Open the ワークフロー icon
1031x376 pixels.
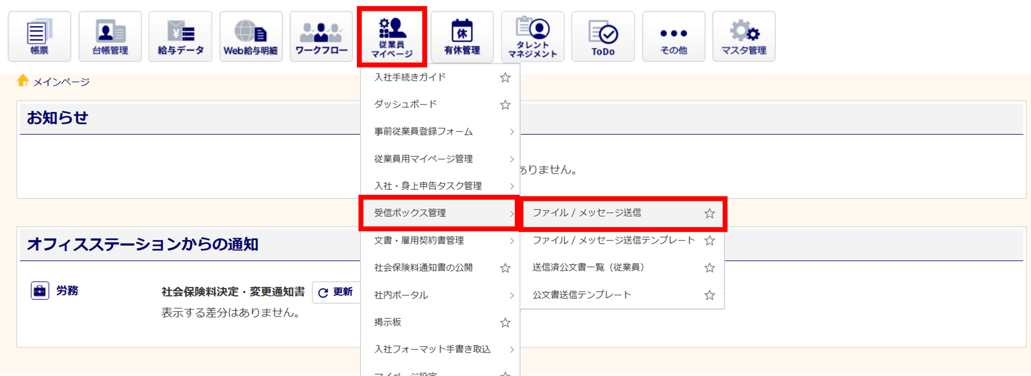(x=321, y=37)
